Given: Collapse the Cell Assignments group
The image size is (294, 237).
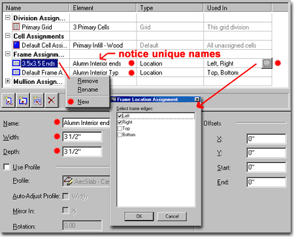Looking at the screenshot, I should click(x=8, y=35).
